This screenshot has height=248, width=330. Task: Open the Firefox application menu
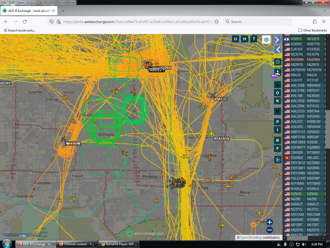[324, 22]
